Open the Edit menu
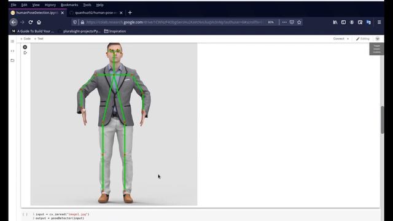The width and height of the screenshot is (393, 221). (x=24, y=5)
